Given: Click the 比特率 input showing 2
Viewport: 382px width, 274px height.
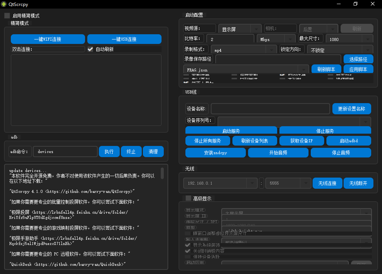Looking at the screenshot, I should point(230,39).
